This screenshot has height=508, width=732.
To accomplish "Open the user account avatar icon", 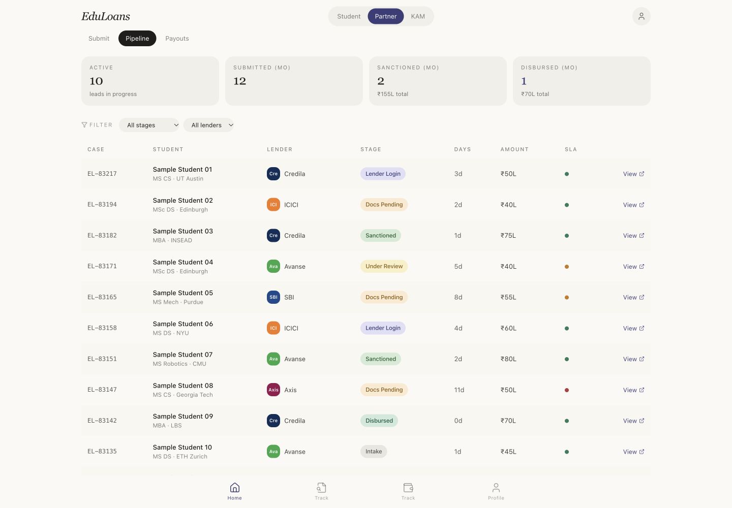I will click(x=641, y=16).
